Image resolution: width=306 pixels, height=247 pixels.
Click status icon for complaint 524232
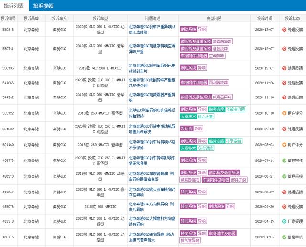tap(284, 129)
